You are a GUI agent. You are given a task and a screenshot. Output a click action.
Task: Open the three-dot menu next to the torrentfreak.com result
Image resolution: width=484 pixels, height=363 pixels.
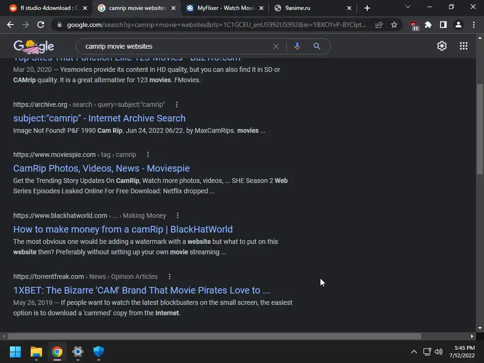[x=170, y=277]
